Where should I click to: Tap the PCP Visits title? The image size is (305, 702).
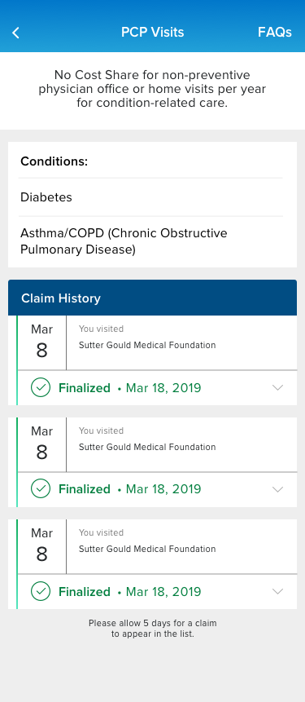pos(152,33)
